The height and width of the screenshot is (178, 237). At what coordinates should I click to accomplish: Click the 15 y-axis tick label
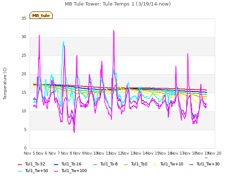(24, 92)
